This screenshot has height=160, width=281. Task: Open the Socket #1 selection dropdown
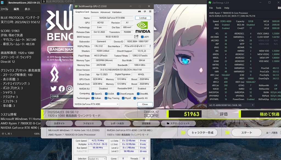[x=97, y=159]
